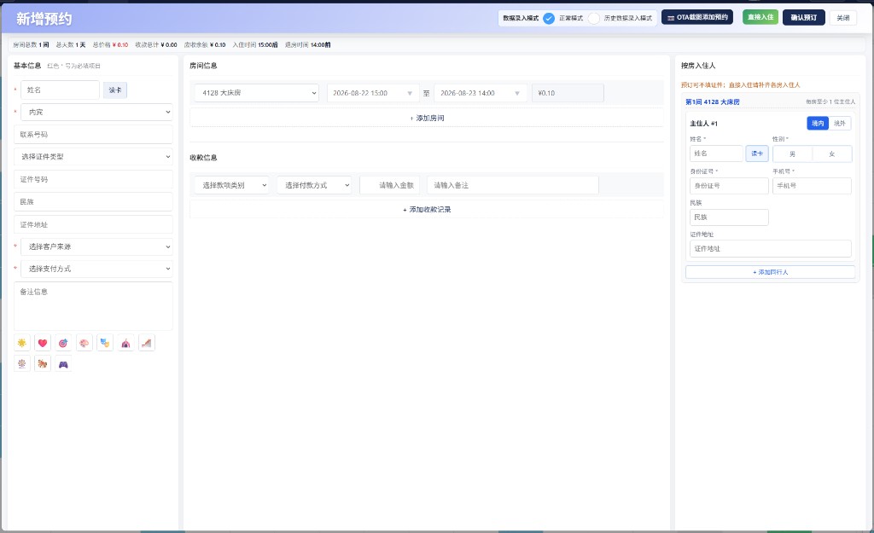This screenshot has height=533, width=874.
Task: Click 请输入备注 input field
Action: [513, 185]
